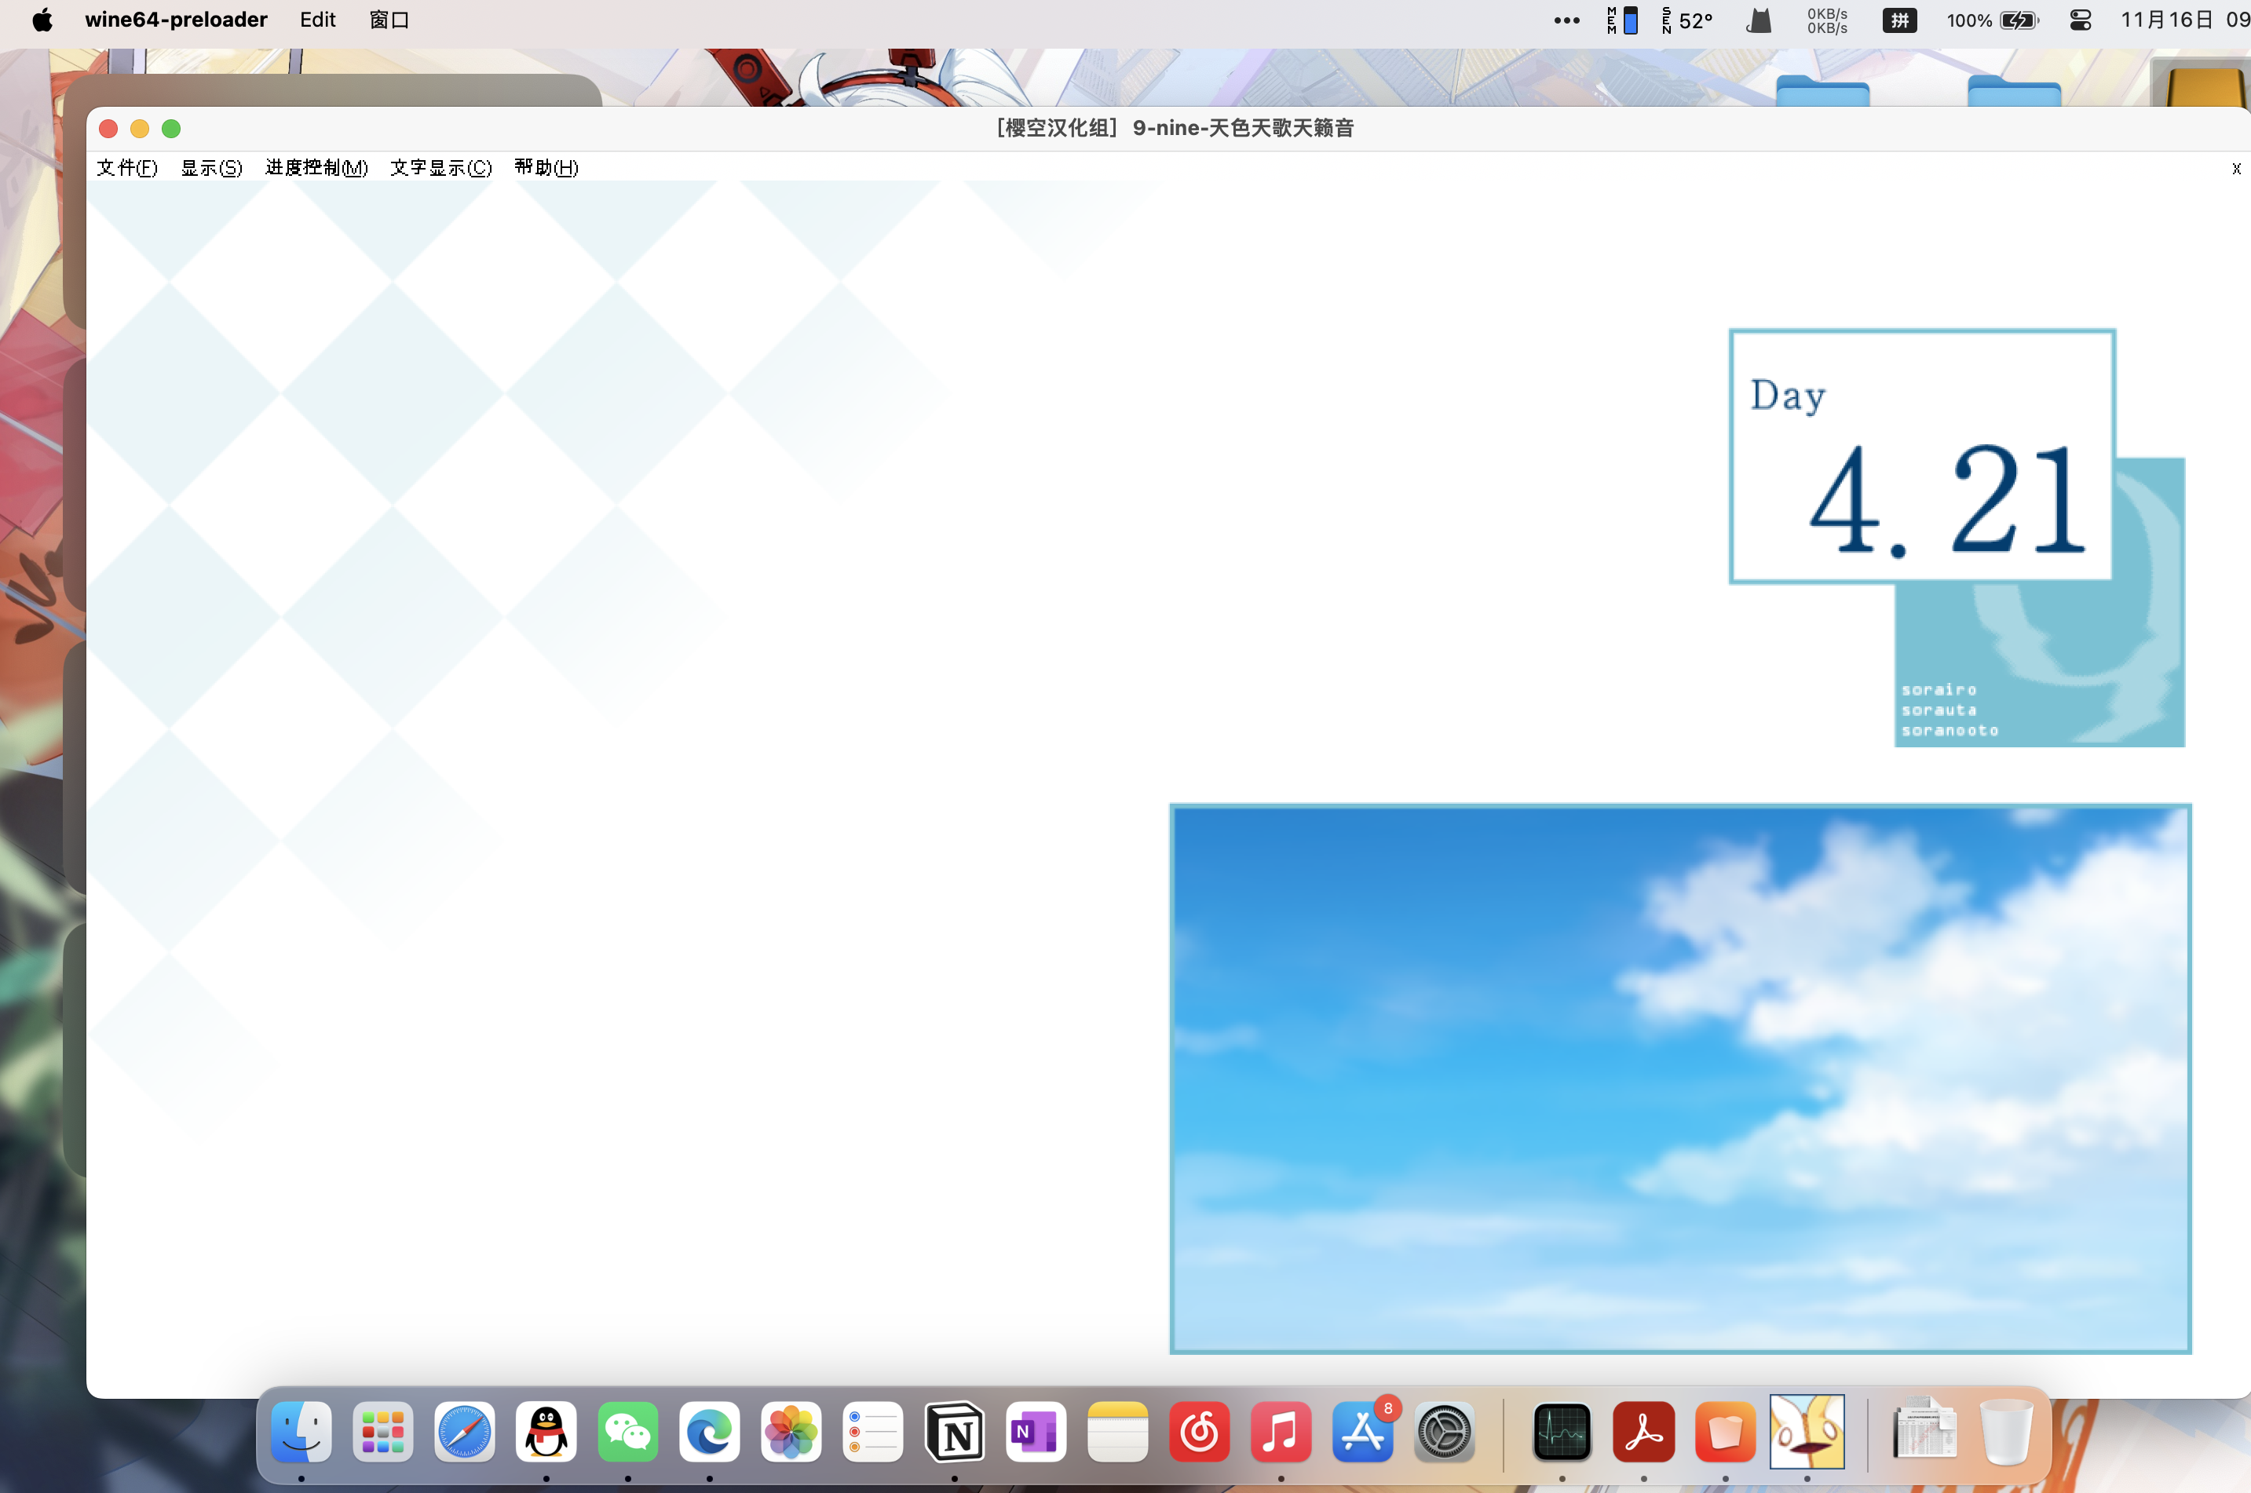Click the small x at menu bar right
The height and width of the screenshot is (1493, 2251).
pos(2236,169)
